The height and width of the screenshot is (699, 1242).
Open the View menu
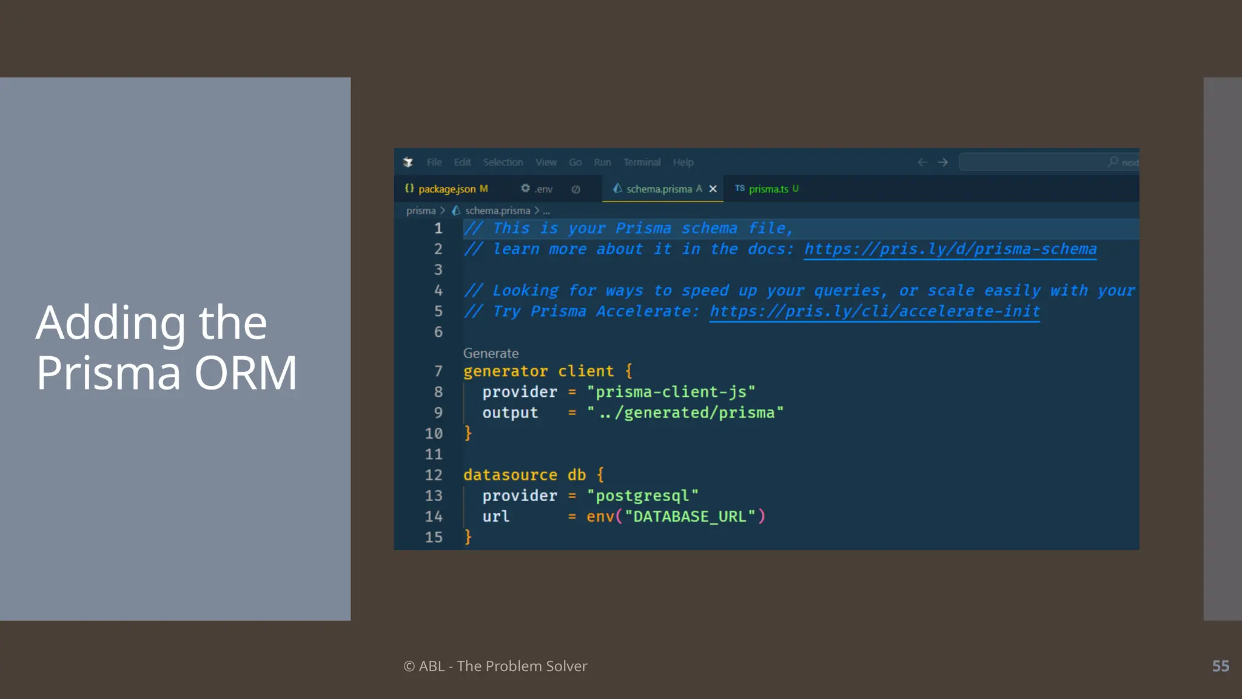tap(546, 162)
